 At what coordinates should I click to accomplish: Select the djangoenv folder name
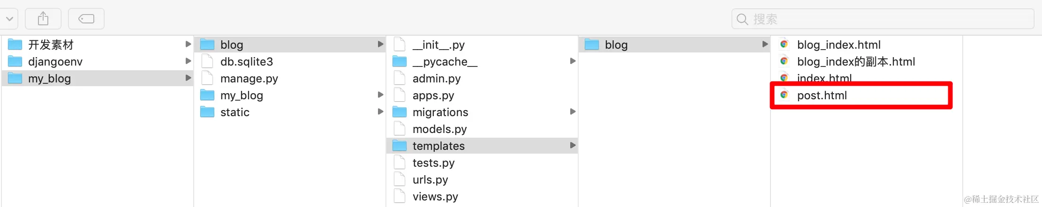coord(55,61)
